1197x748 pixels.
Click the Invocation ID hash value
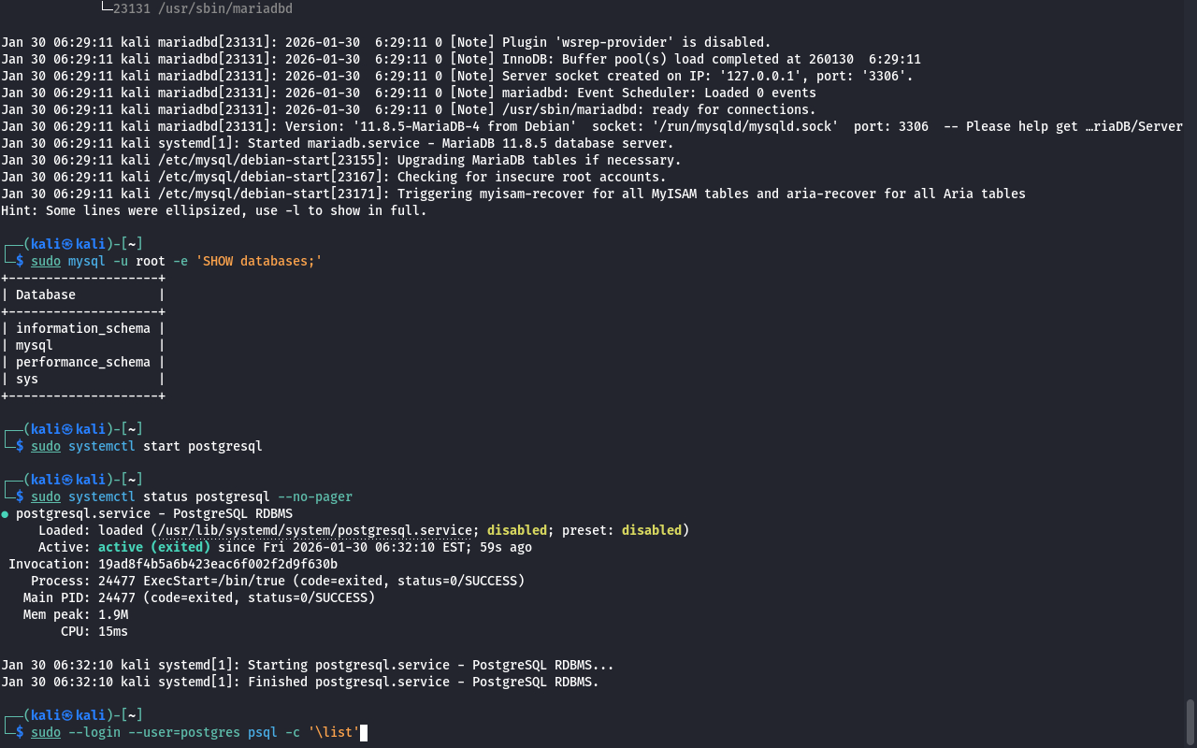coord(217,564)
